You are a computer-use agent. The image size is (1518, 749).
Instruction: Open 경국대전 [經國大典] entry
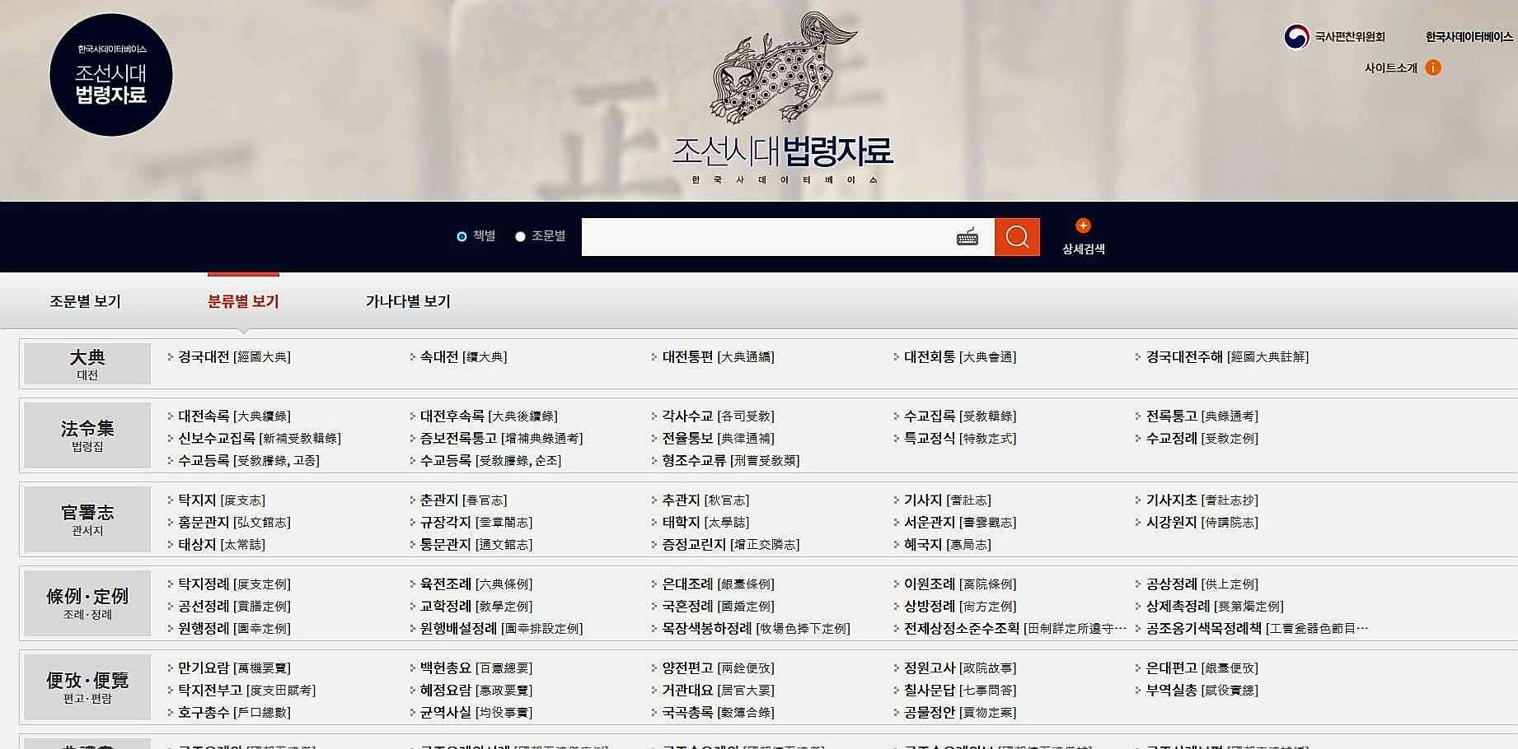[x=234, y=357]
